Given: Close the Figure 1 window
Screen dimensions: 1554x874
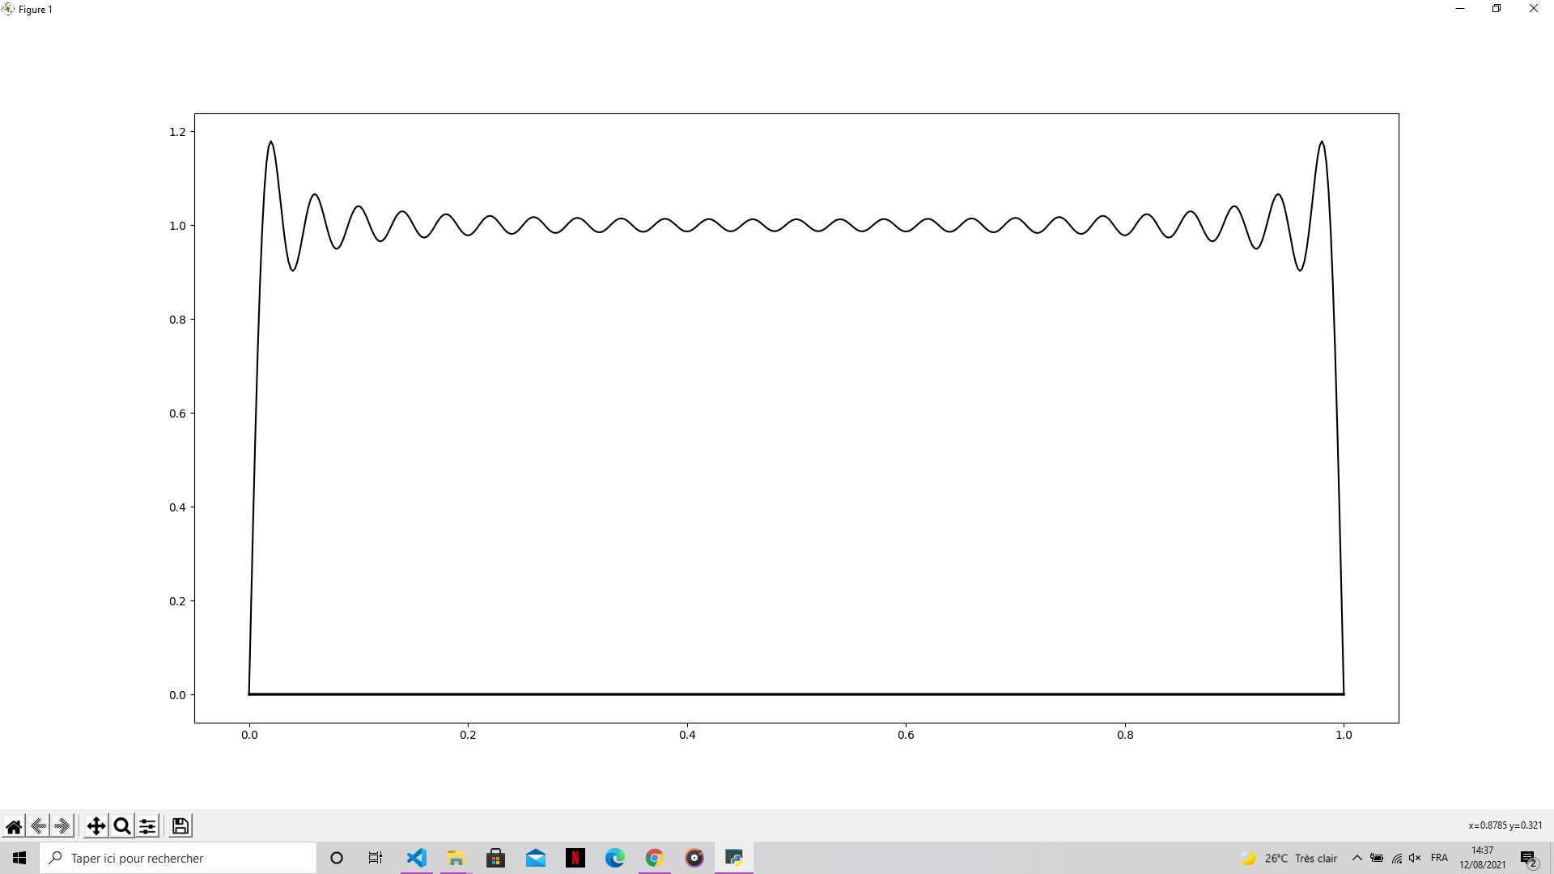Looking at the screenshot, I should (1534, 9).
